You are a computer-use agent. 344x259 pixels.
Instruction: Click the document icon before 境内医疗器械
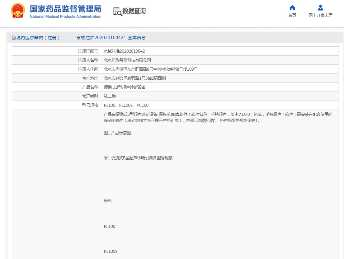pos(14,38)
